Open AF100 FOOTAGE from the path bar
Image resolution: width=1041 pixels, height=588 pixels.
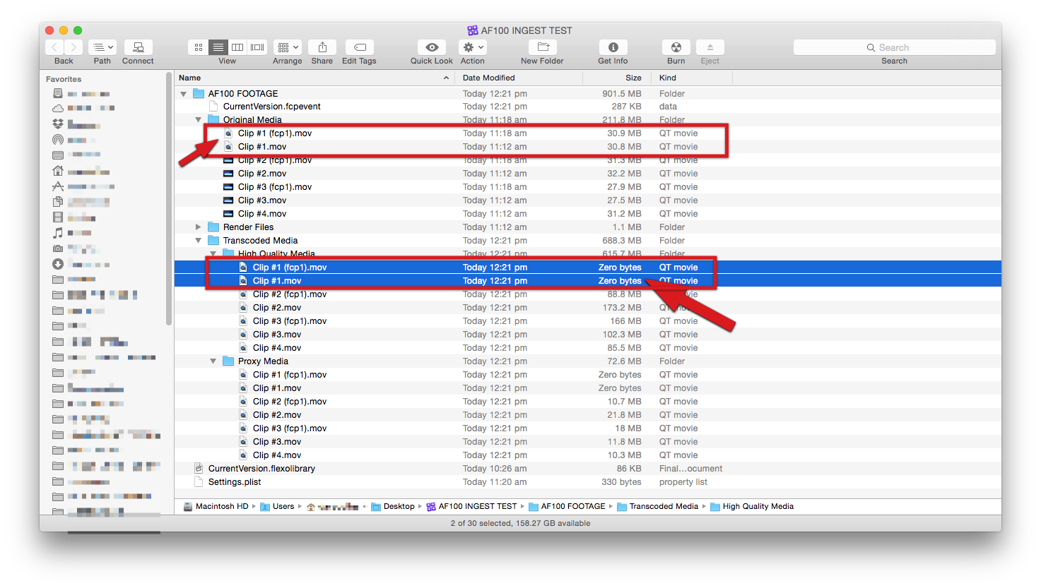(x=572, y=506)
